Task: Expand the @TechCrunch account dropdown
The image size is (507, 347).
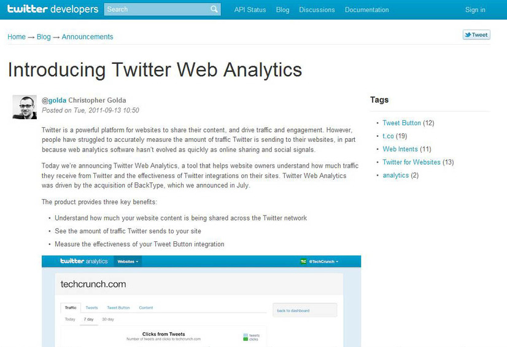Action: coord(323,261)
